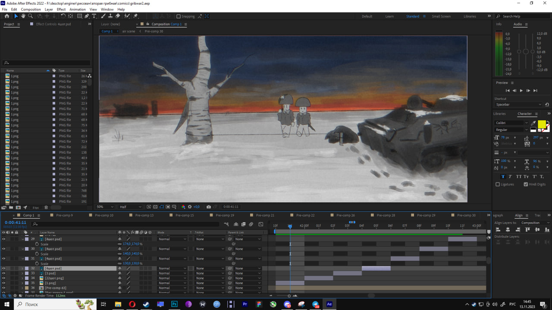Play the preview with the Play button
This screenshot has height=310, width=552.
point(521,90)
